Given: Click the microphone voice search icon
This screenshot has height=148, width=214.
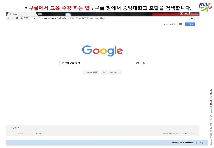Looking at the screenshot, I should point(143,63).
